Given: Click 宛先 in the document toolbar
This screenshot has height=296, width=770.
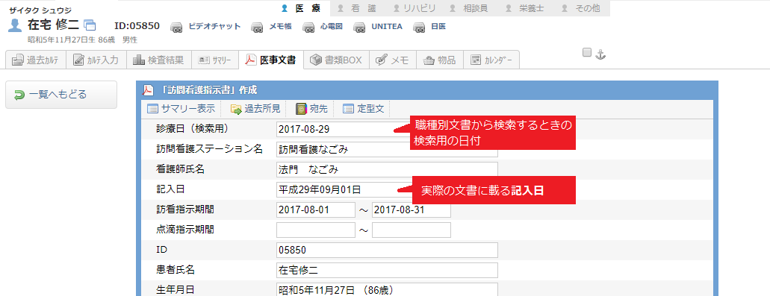Looking at the screenshot, I should tap(312, 109).
